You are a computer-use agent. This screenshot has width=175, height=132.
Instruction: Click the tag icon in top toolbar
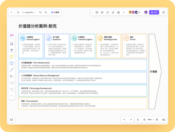click(40, 12)
